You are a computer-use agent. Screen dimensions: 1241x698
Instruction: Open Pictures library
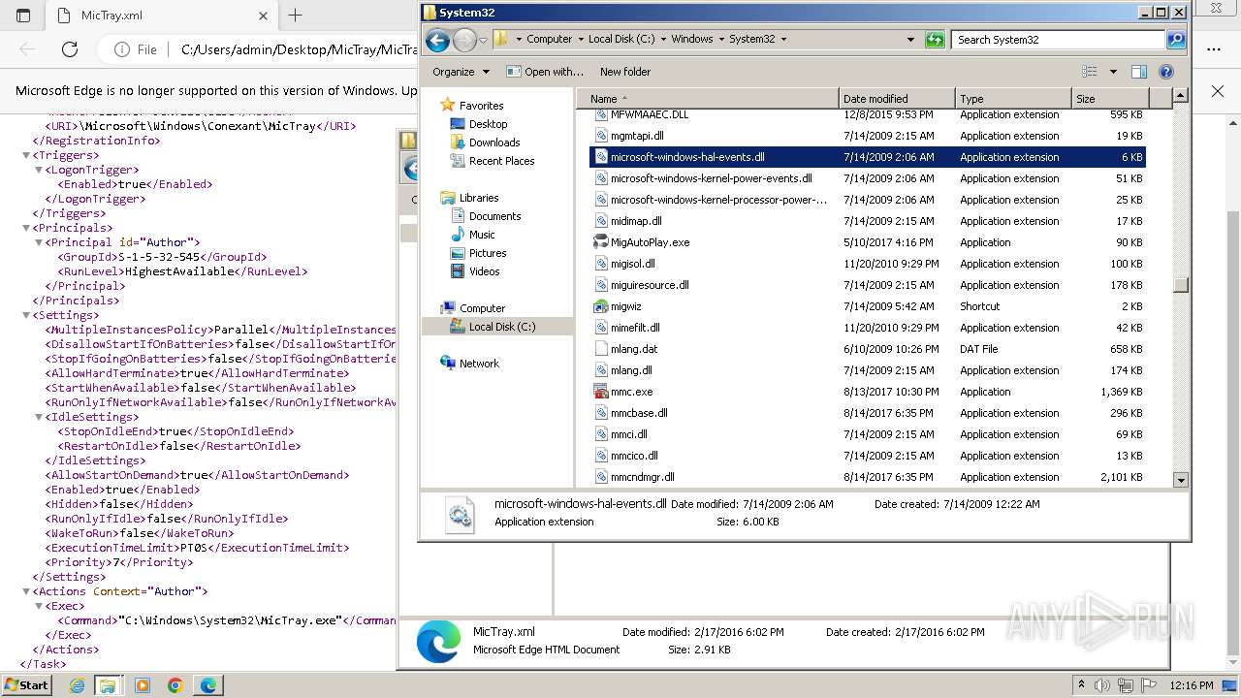tap(488, 253)
